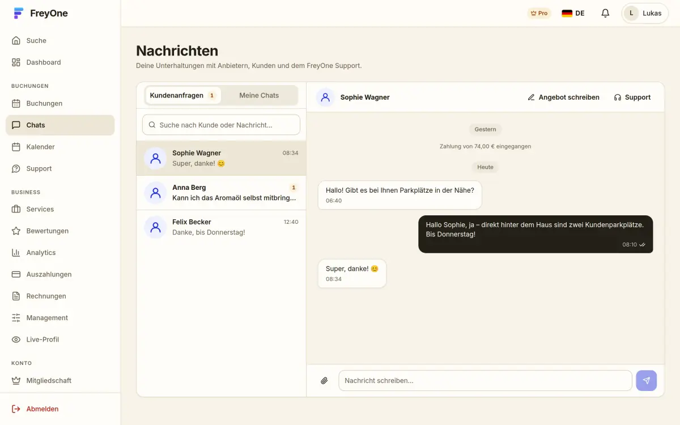
Task: Click the Support button in chat header
Action: point(632,97)
